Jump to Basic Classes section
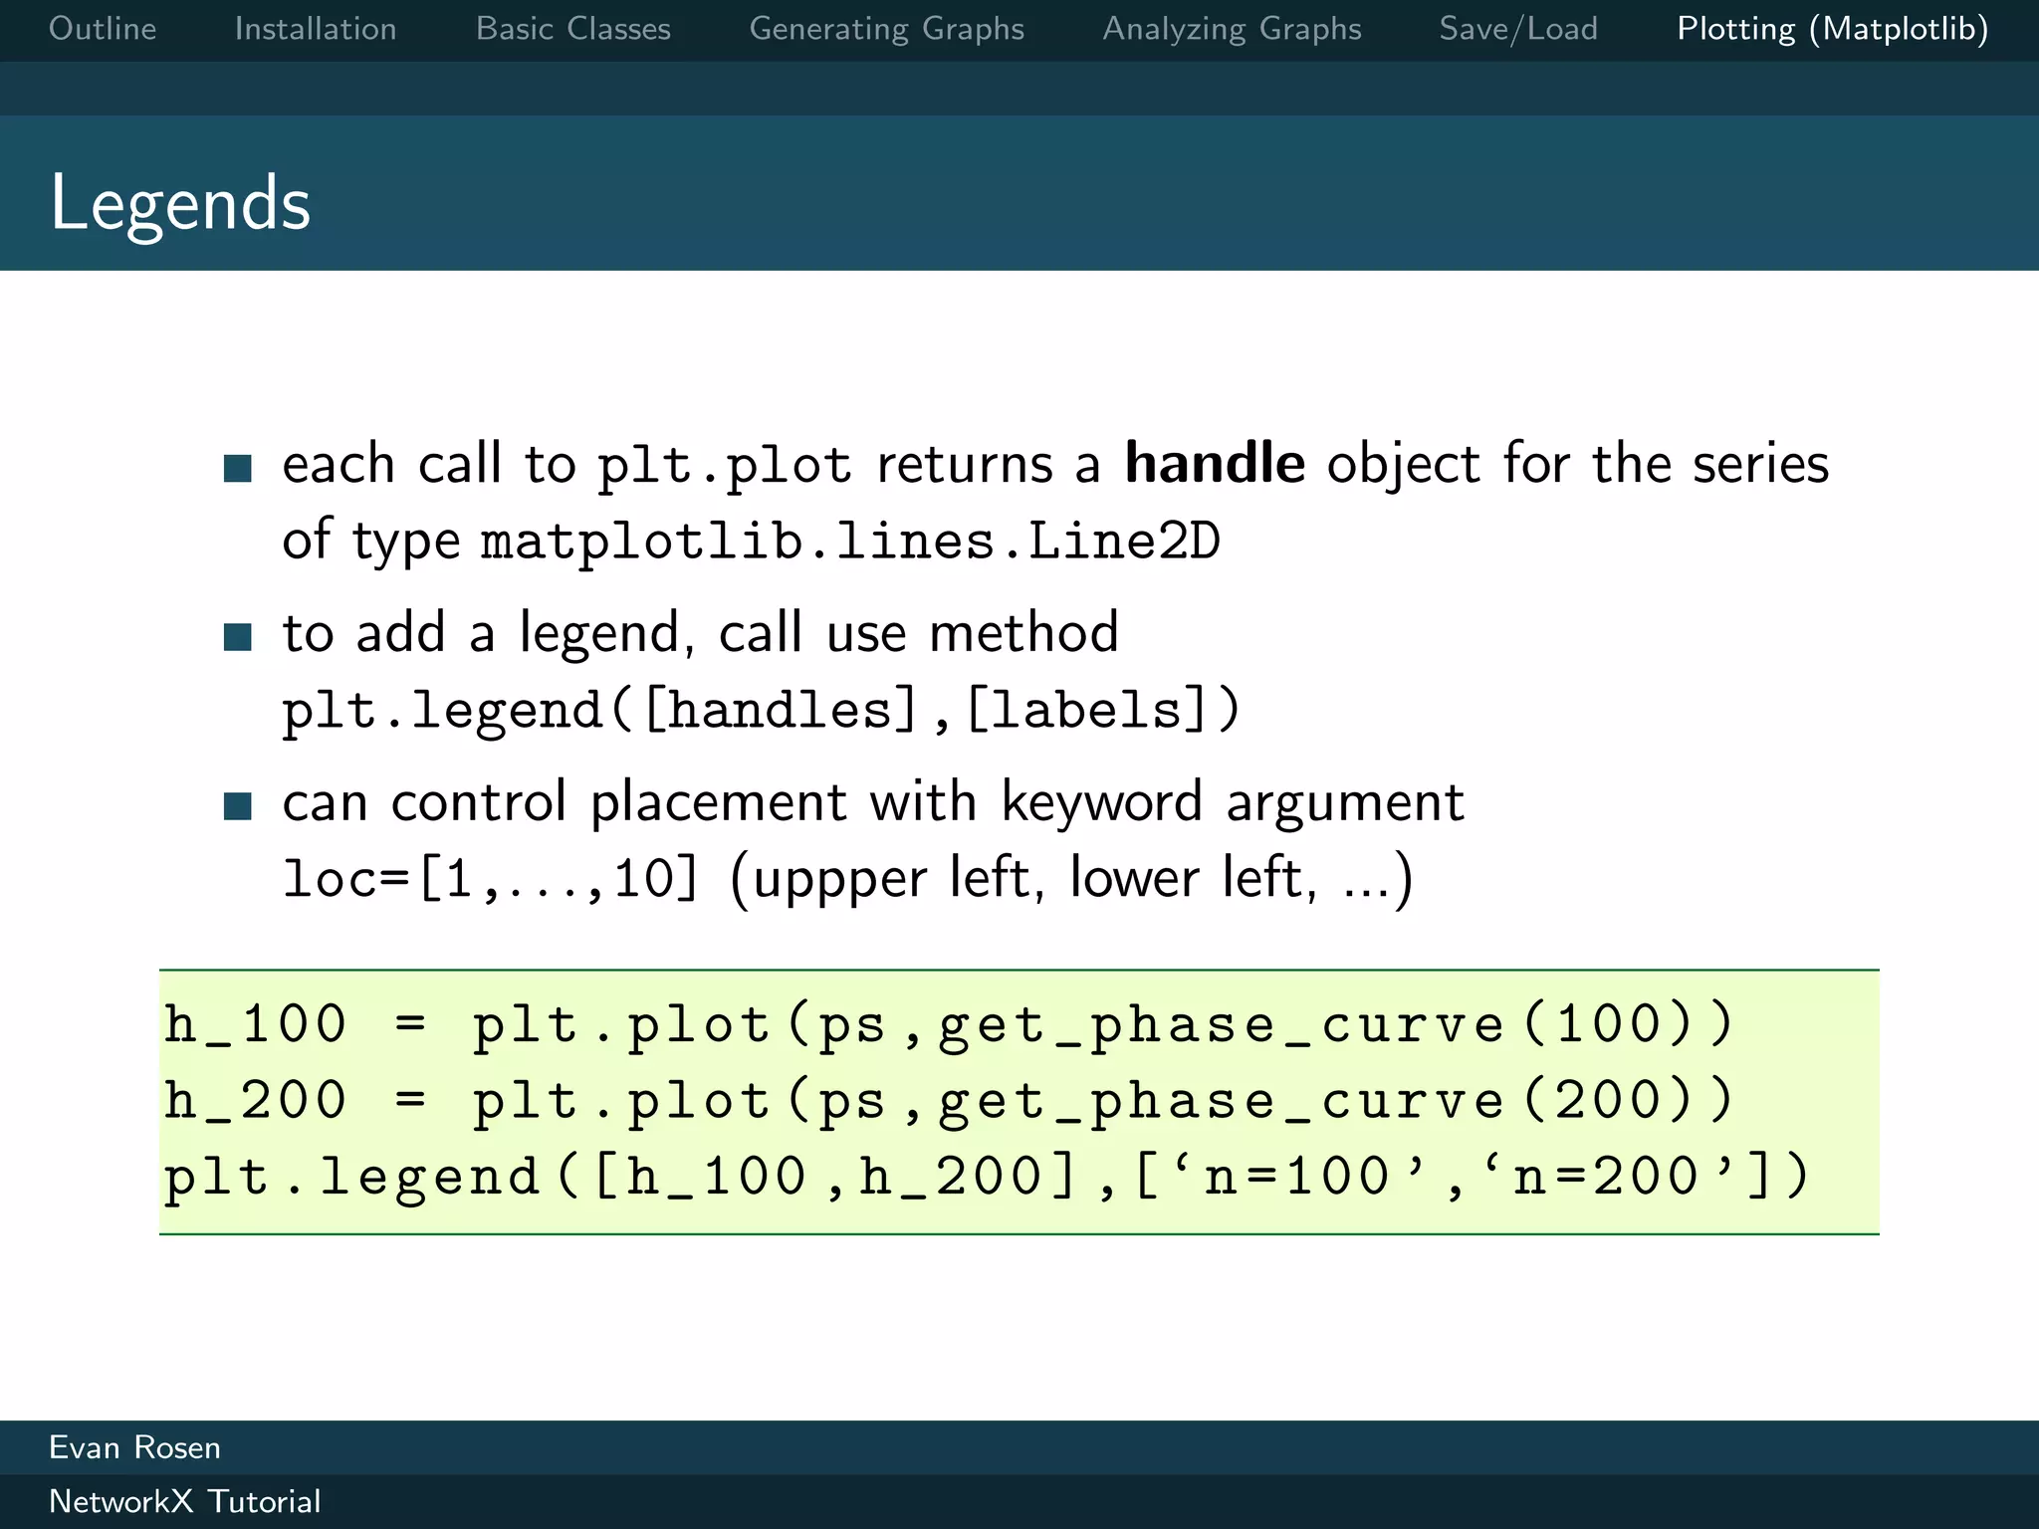Screen dimensions: 2039x1529 coord(573,29)
